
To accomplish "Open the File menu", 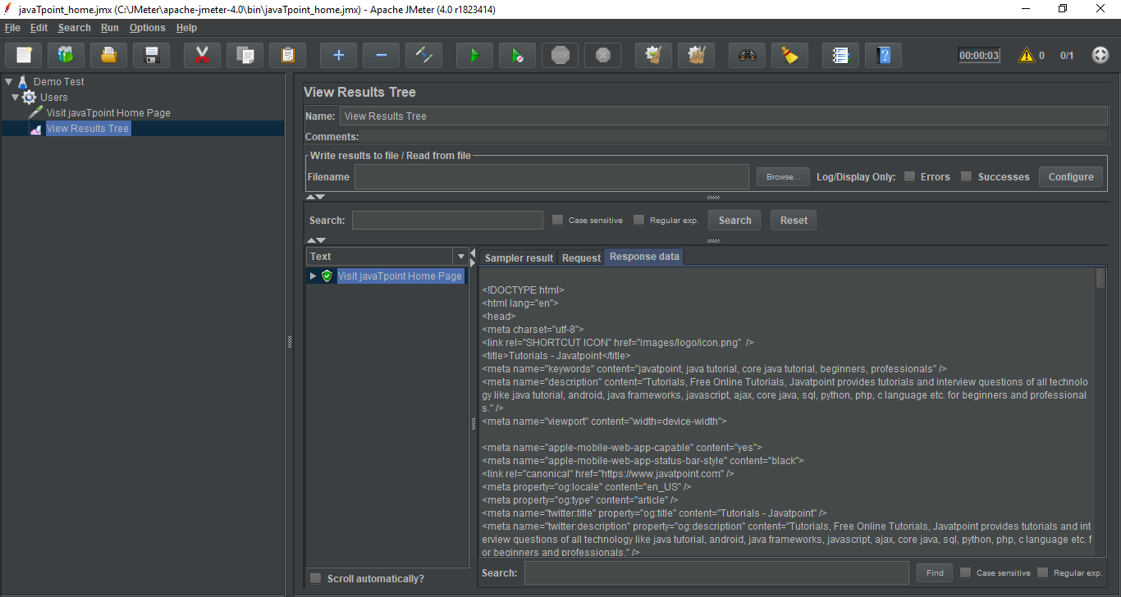I will coord(12,27).
